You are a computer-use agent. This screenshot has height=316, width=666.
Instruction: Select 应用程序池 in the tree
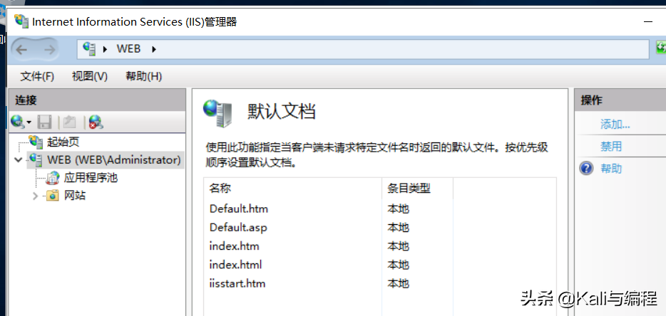coord(91,178)
